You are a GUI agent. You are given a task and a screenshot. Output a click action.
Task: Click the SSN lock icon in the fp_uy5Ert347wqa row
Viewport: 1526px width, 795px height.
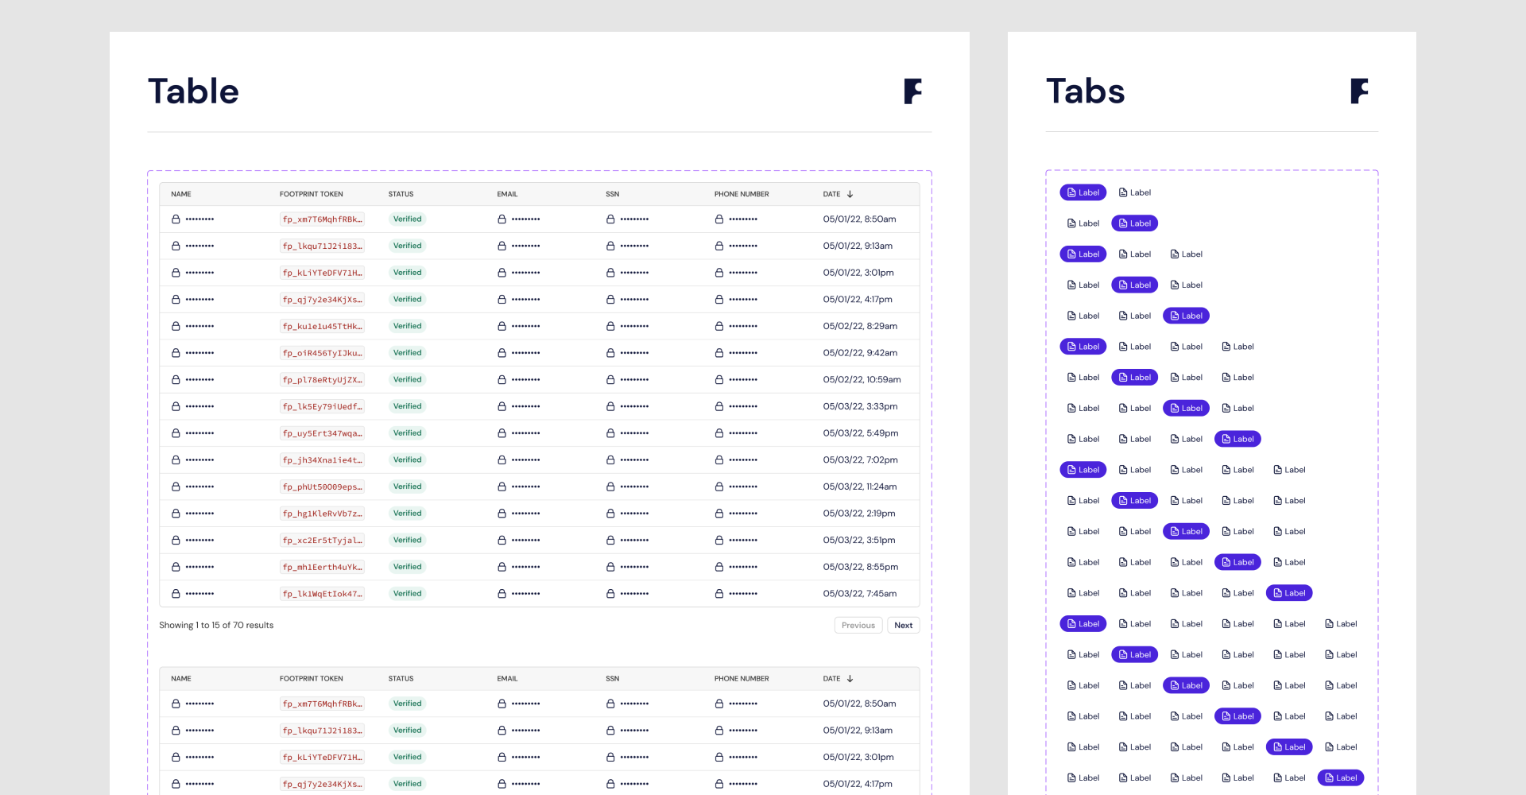(610, 433)
